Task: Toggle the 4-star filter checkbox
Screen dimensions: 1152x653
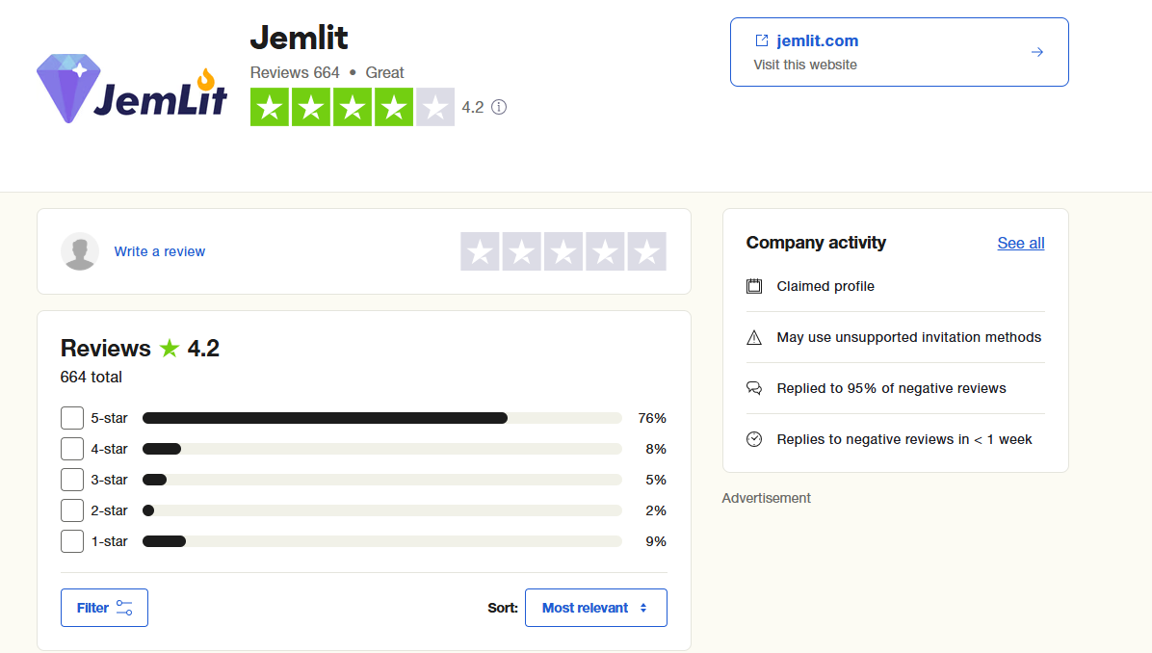Action: pyautogui.click(x=72, y=449)
